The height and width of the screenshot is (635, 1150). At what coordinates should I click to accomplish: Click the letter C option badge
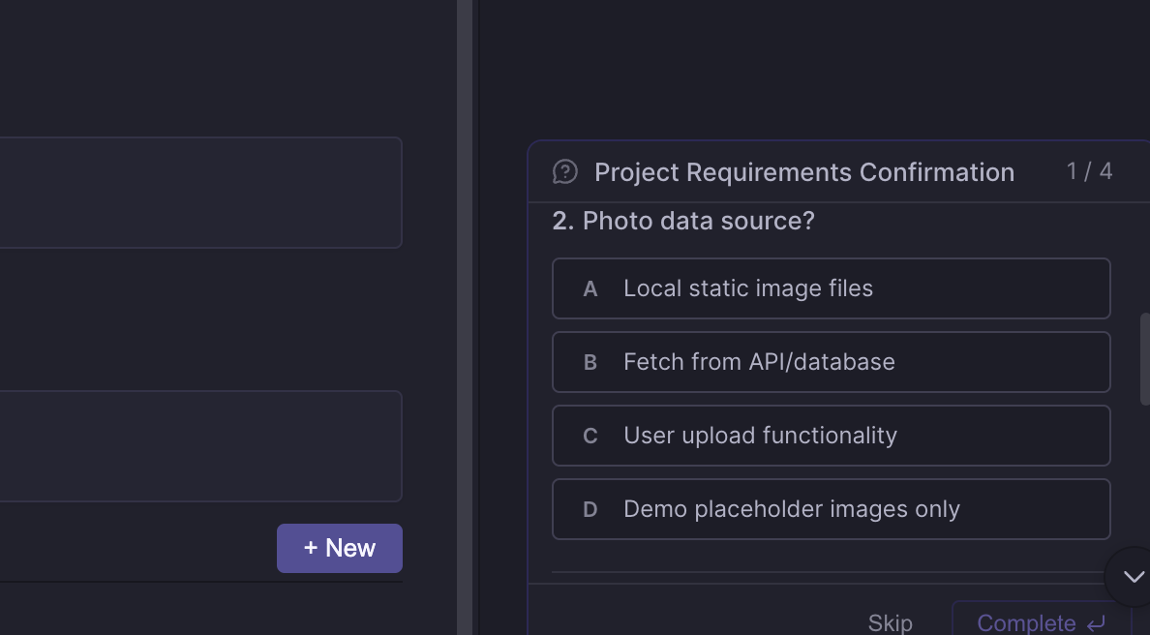(590, 437)
